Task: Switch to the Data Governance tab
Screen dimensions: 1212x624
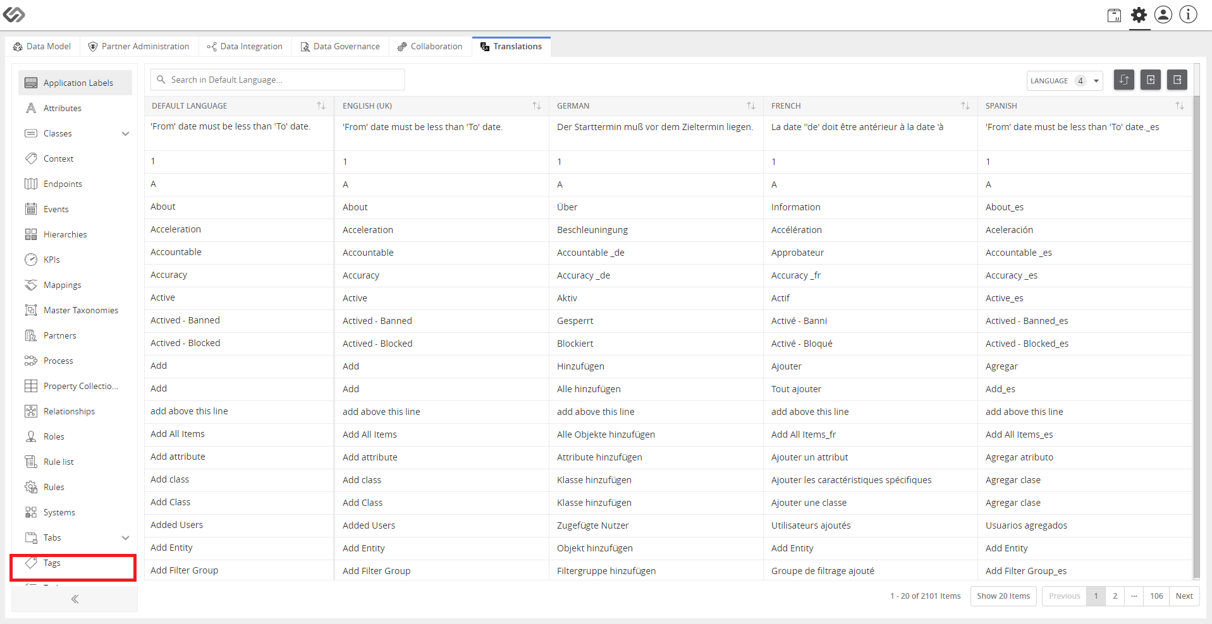Action: pyautogui.click(x=340, y=46)
